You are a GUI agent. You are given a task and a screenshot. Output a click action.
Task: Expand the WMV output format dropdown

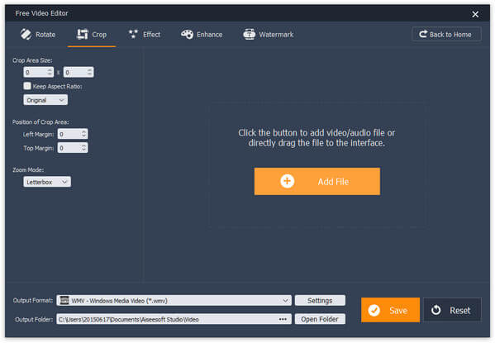click(174, 300)
